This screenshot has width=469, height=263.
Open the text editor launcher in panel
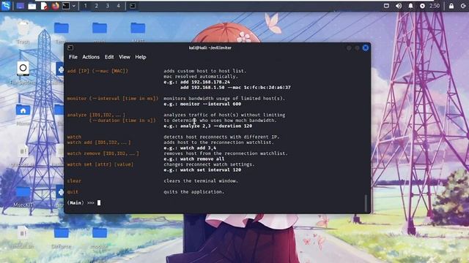coord(44,6)
